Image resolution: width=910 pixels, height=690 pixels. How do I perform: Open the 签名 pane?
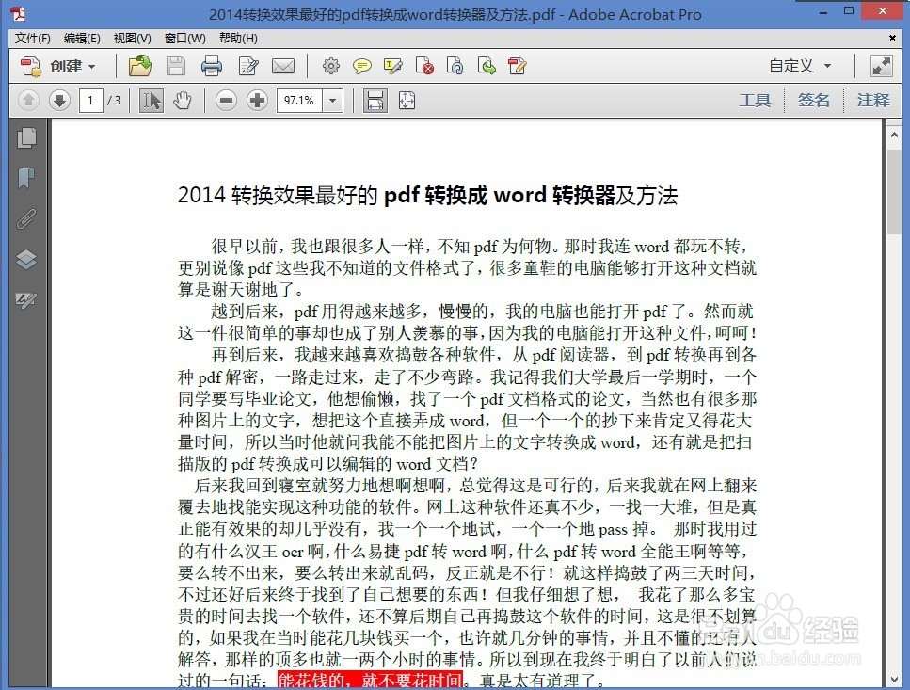coord(814,101)
